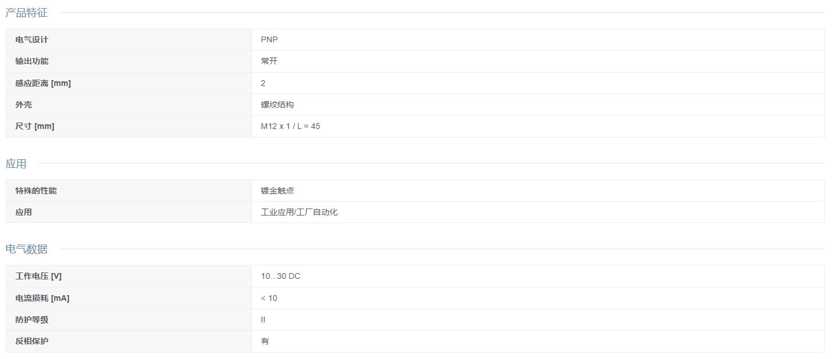Click the 镀金触点 value
Screen dimensions: 833x359
[x=277, y=191]
